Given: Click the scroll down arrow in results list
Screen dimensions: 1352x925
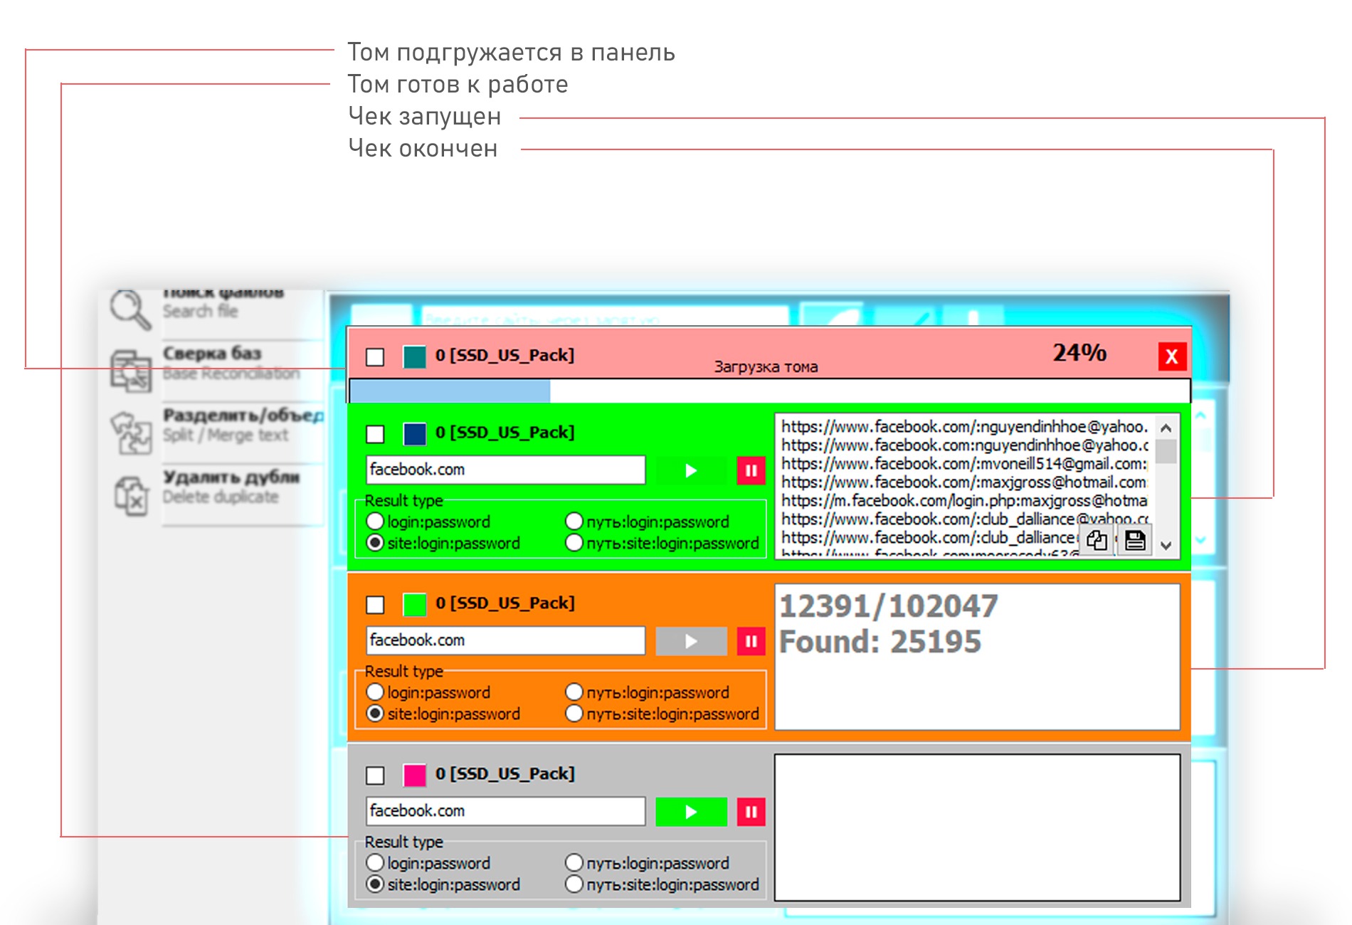Looking at the screenshot, I should (x=1166, y=546).
